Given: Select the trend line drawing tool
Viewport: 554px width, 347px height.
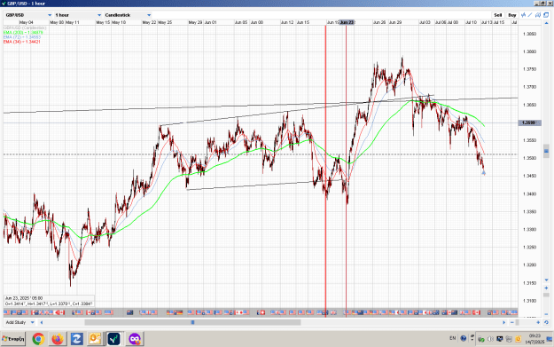Looking at the screenshot, I should point(530,15).
